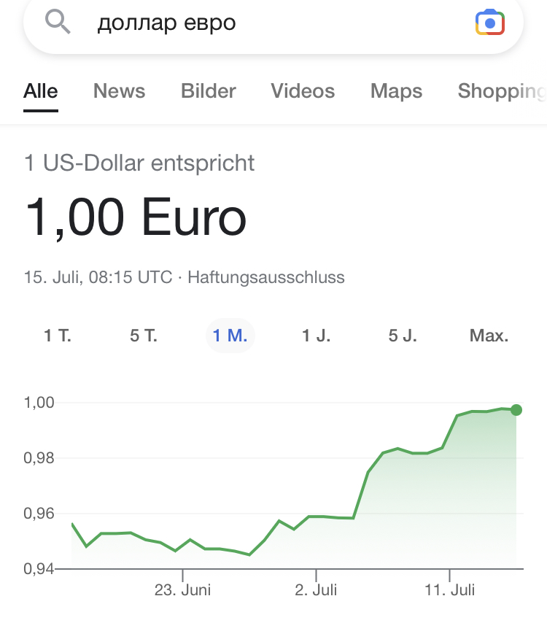Go to the Maps tab

[x=396, y=91]
